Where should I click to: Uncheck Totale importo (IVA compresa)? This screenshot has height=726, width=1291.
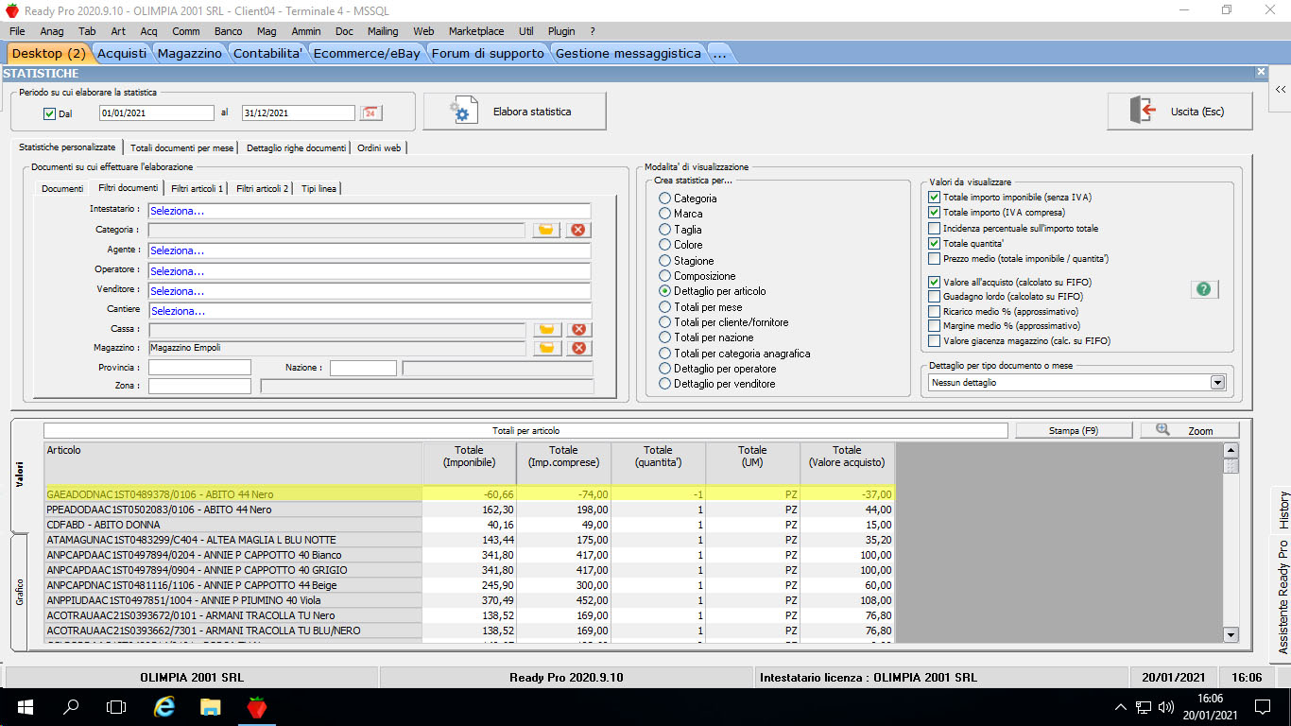point(935,213)
